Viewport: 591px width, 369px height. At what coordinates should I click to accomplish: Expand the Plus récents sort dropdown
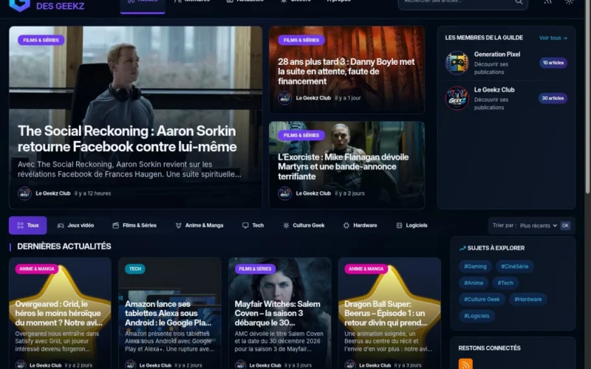tap(539, 226)
